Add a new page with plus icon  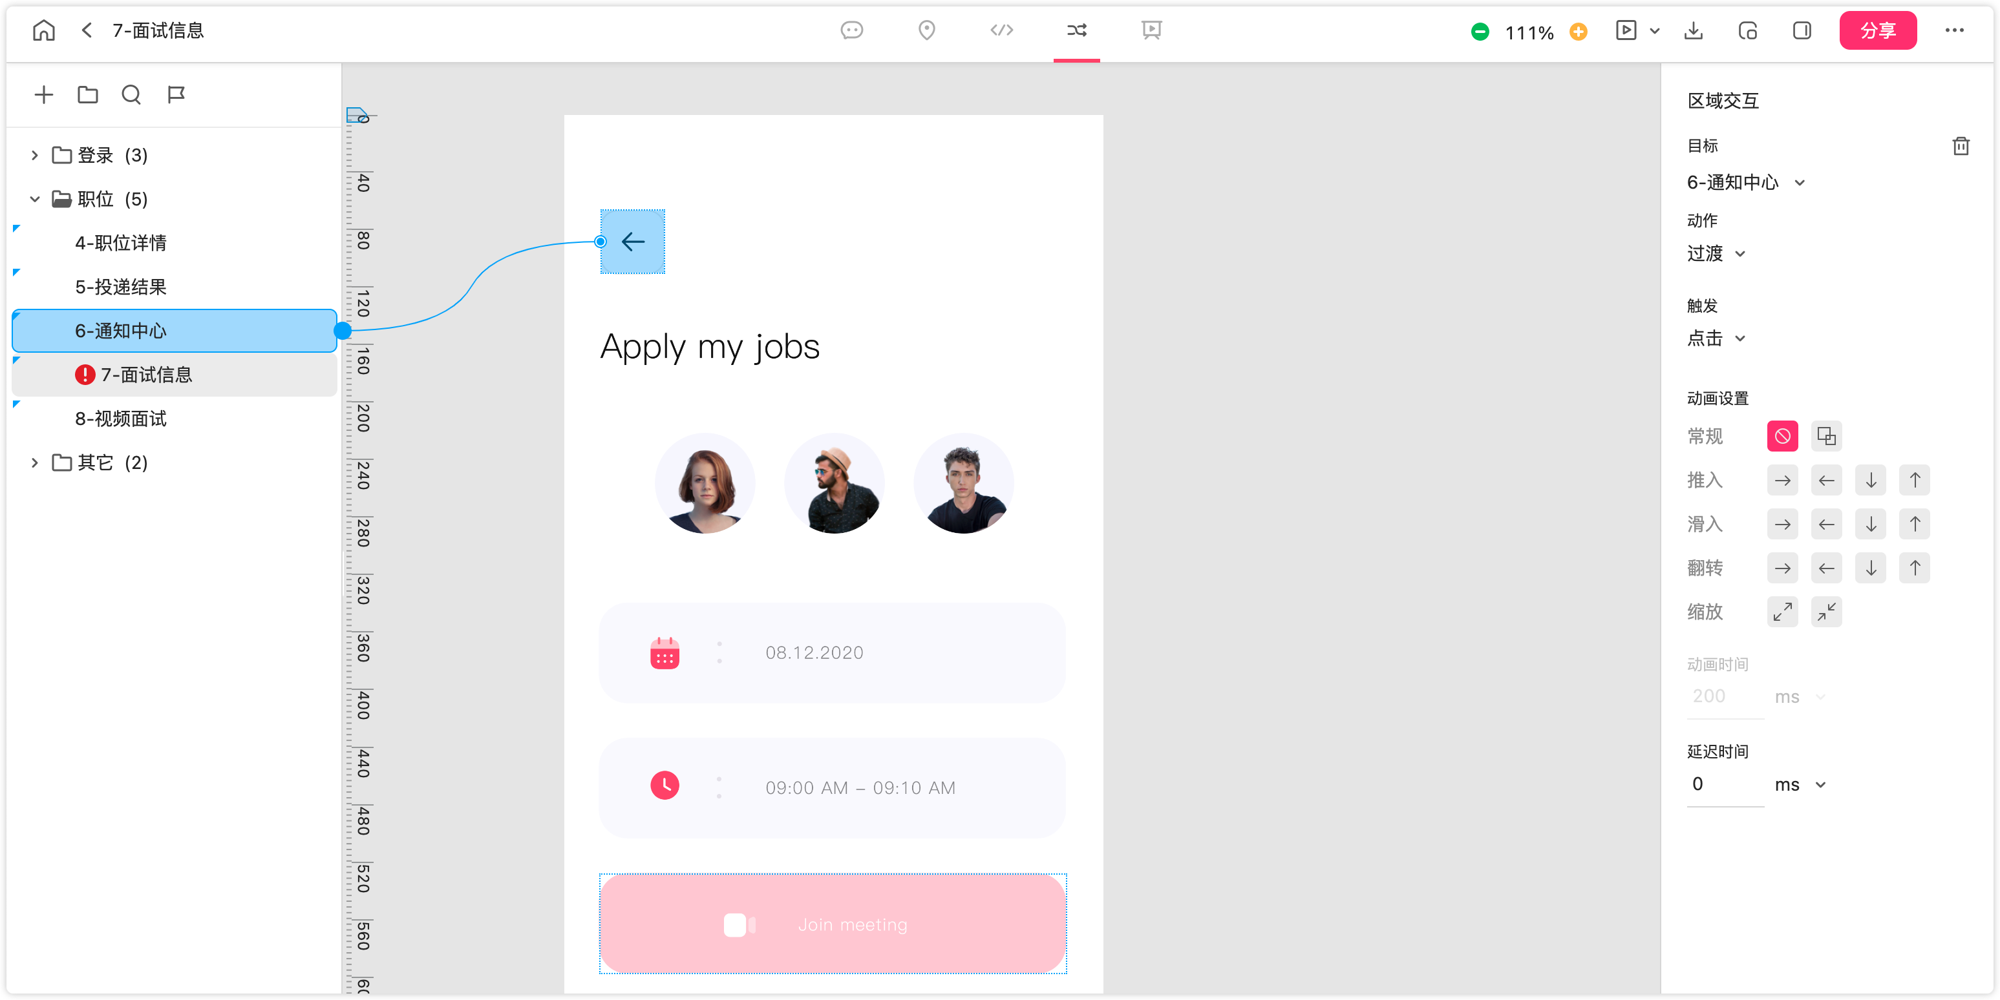pos(43,95)
